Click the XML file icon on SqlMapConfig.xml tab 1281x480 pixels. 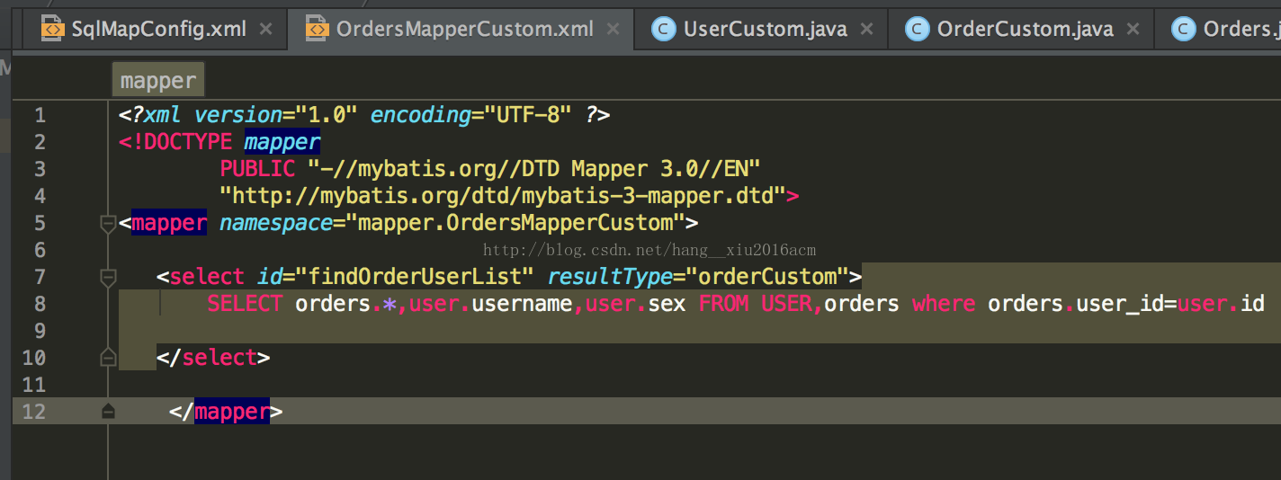click(x=52, y=29)
